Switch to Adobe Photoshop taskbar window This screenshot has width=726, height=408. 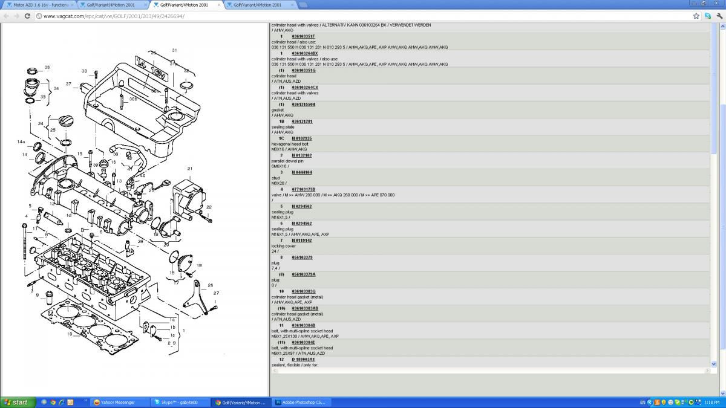tap(302, 402)
